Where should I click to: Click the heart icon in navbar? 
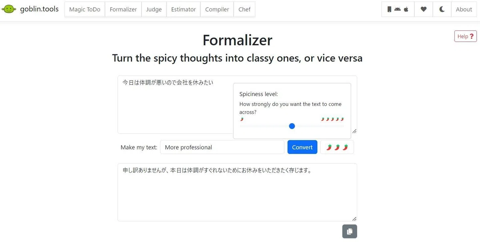(424, 10)
